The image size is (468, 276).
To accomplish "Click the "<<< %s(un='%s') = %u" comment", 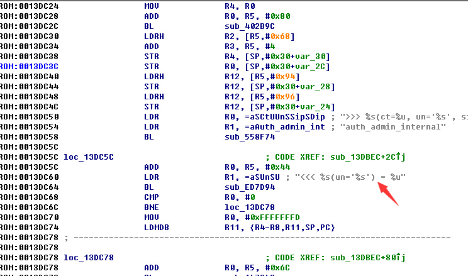I will click(x=350, y=177).
